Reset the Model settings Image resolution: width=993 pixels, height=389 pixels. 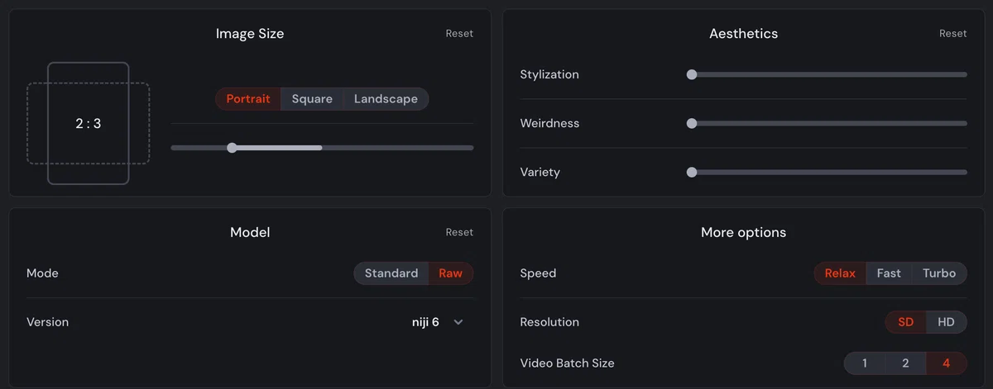point(459,232)
